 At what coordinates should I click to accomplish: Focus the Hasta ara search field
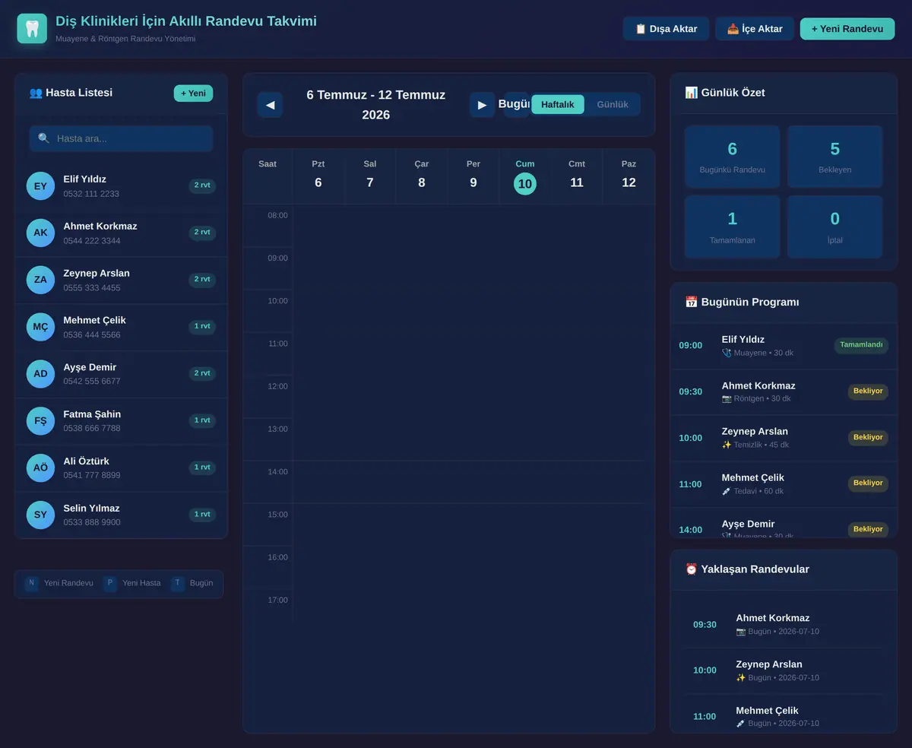(x=122, y=138)
